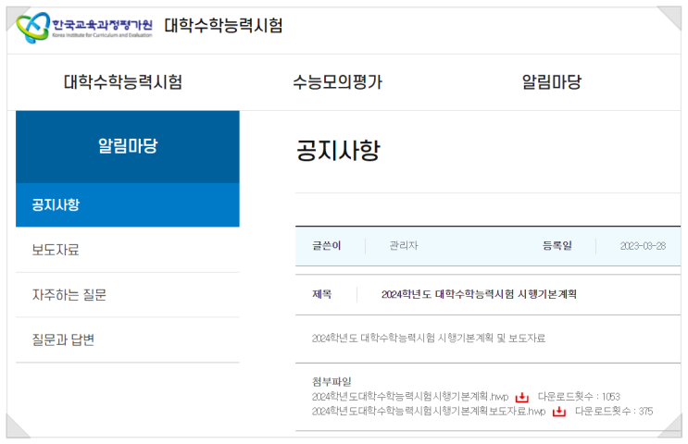Open the 알림마당 top menu
Screen dimensions: 688x444
(x=552, y=82)
